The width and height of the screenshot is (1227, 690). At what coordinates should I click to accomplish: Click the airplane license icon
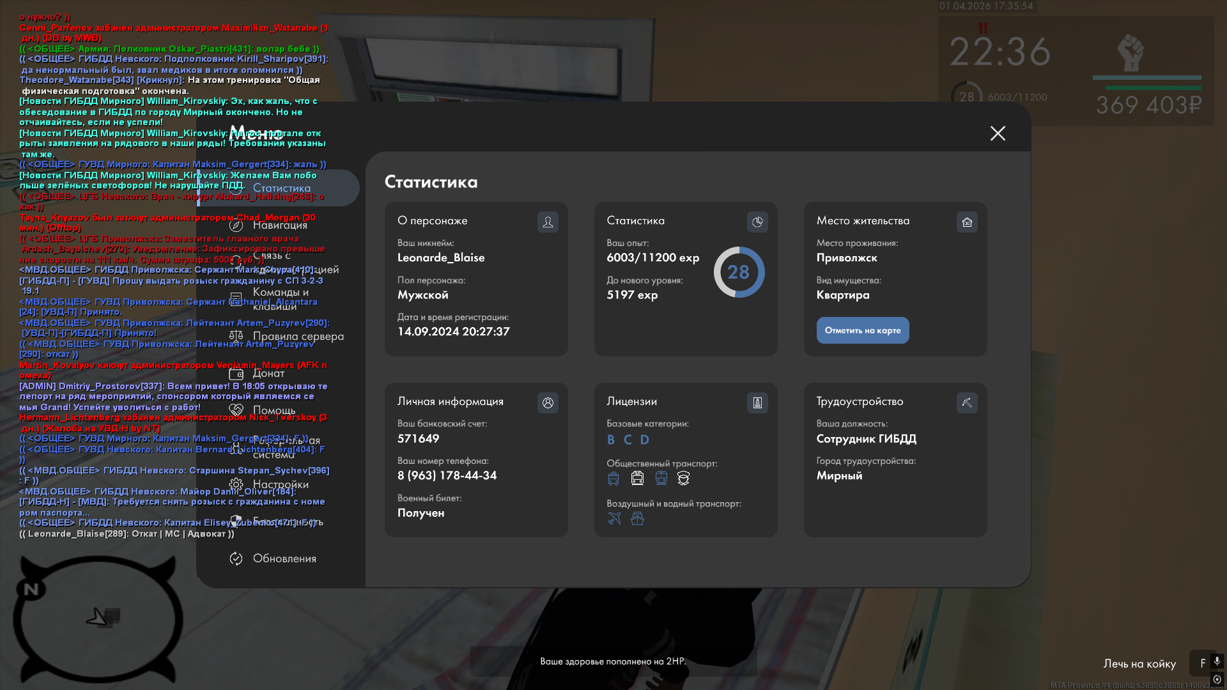click(614, 518)
